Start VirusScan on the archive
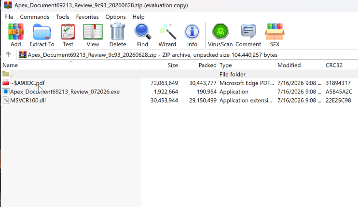 (220, 31)
